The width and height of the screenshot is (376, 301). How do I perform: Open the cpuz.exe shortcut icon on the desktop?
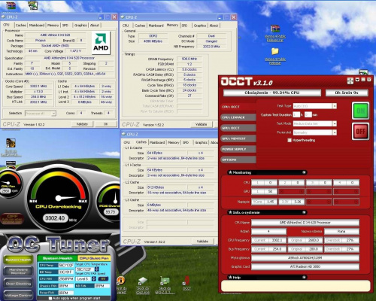[143, 281]
